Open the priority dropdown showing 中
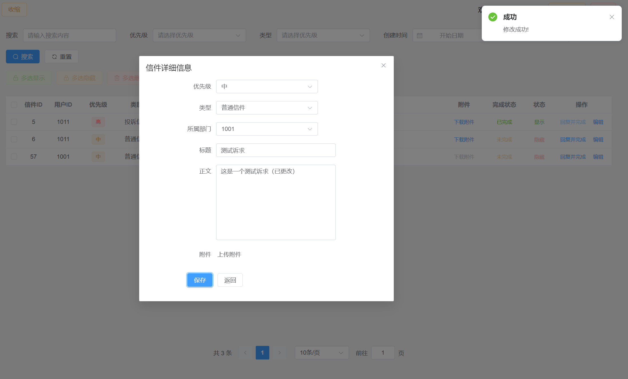The width and height of the screenshot is (628, 379). (x=266, y=87)
